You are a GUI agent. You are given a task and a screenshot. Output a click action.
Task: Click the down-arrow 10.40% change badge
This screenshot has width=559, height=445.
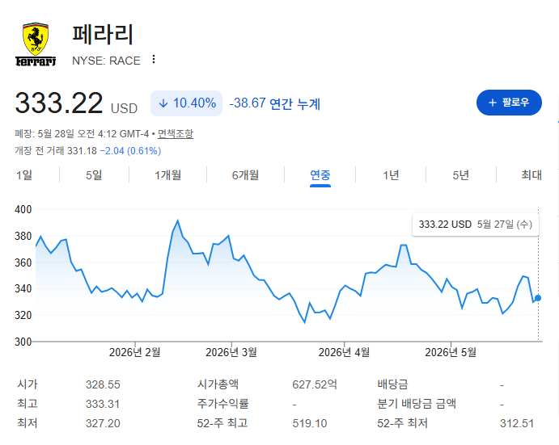coord(186,103)
